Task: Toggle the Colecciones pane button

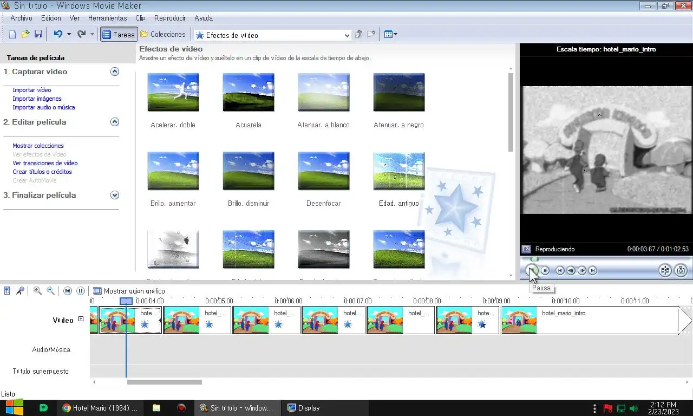Action: (x=163, y=34)
